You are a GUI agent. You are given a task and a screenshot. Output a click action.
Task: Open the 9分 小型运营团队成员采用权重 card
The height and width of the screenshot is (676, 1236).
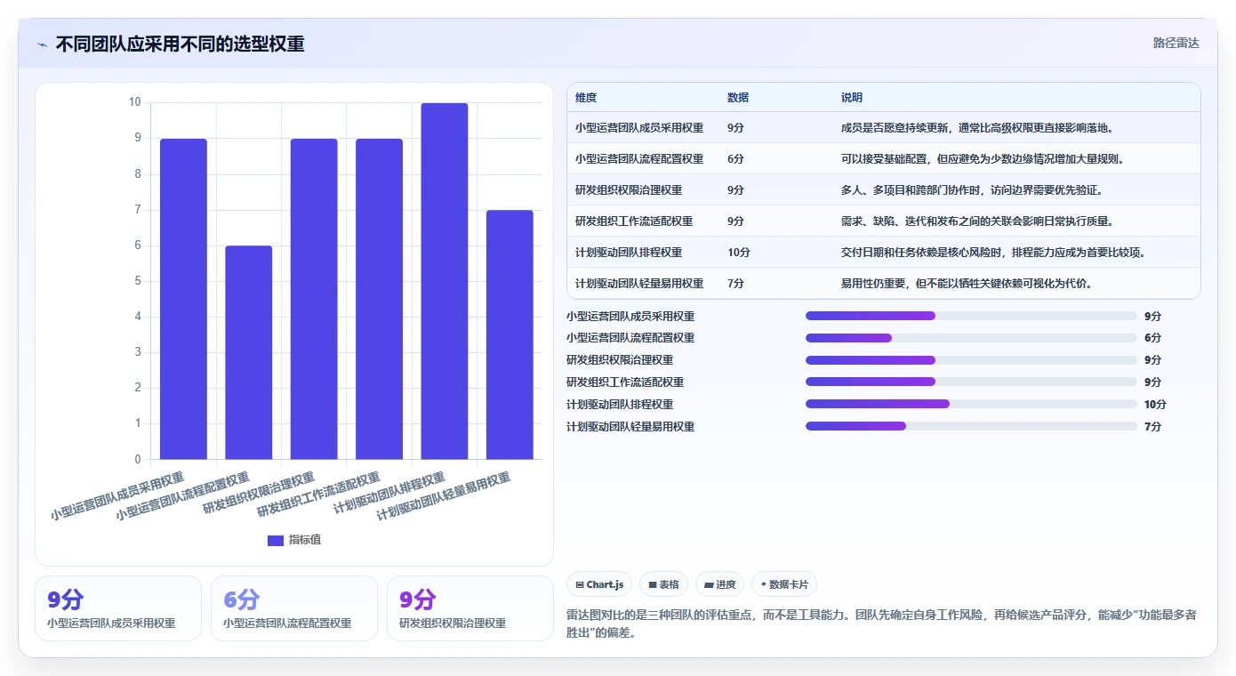118,608
